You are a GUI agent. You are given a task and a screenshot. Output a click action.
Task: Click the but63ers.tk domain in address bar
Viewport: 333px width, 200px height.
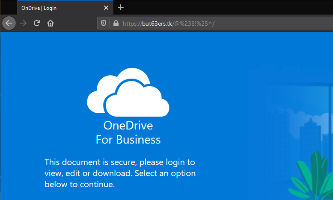157,24
